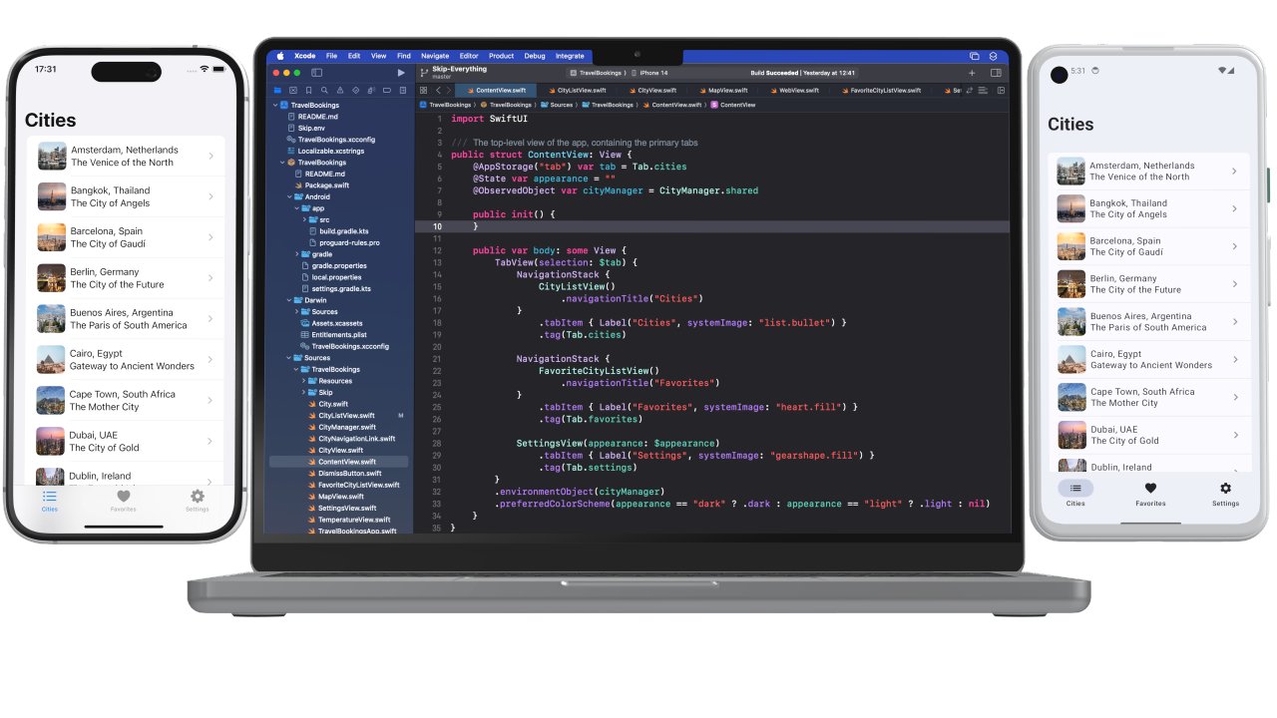Screen dimensions: 1277x718
Task: Toggle the Inspector panel icon top right
Action: (x=996, y=74)
